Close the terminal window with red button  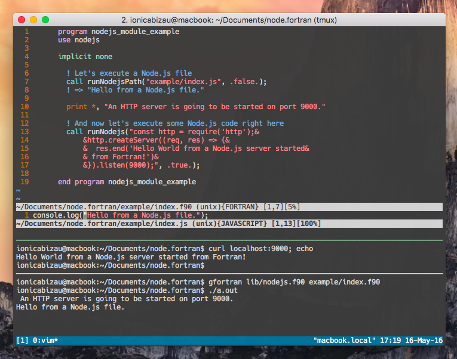pos(22,20)
